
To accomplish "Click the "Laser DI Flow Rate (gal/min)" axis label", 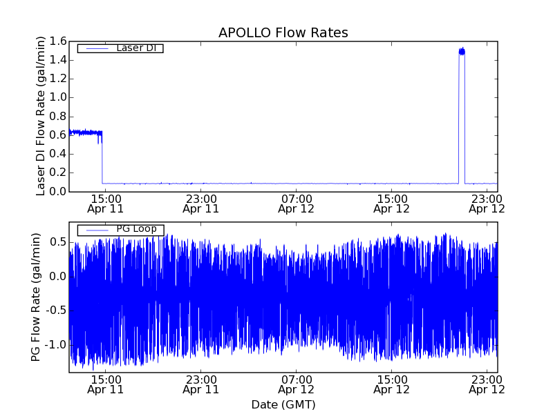I will [x=41, y=116].
